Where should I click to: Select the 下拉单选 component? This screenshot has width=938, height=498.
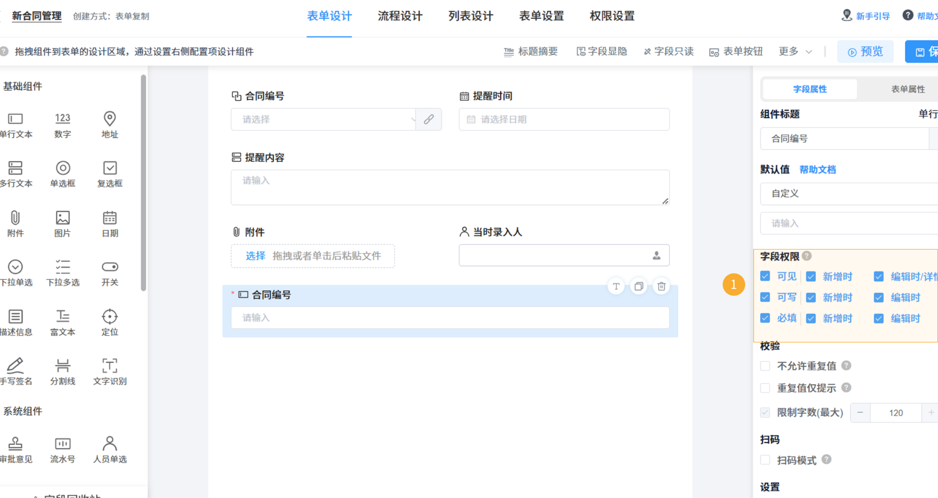tap(16, 273)
